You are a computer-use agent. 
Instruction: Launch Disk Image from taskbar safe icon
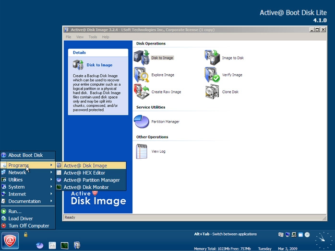[77, 245]
